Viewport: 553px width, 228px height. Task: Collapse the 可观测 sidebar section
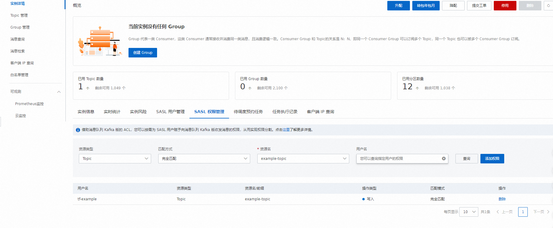point(59,92)
